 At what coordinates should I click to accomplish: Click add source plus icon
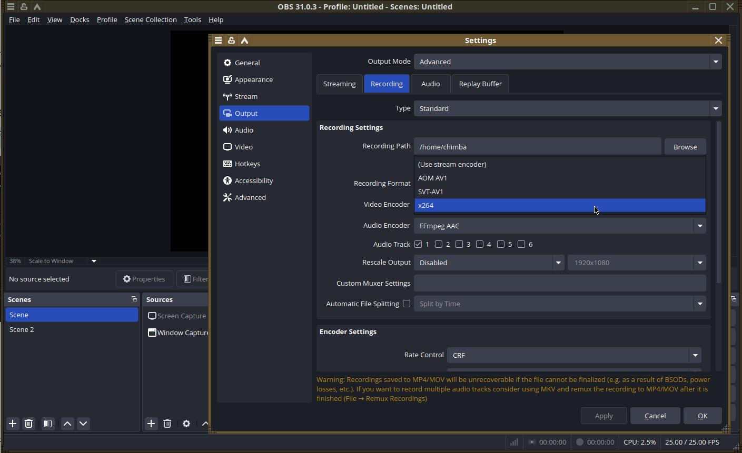151,424
